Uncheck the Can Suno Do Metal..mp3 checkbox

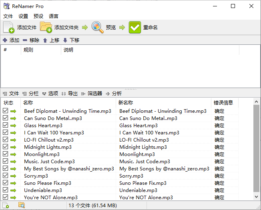(x=5, y=118)
